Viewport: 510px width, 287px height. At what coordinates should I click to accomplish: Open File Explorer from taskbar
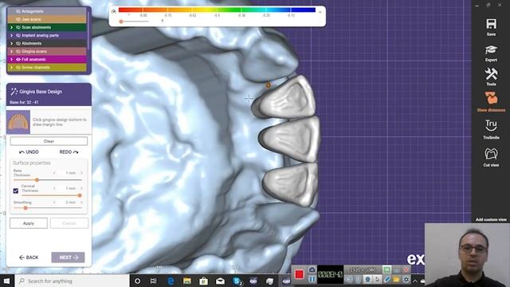click(x=187, y=281)
